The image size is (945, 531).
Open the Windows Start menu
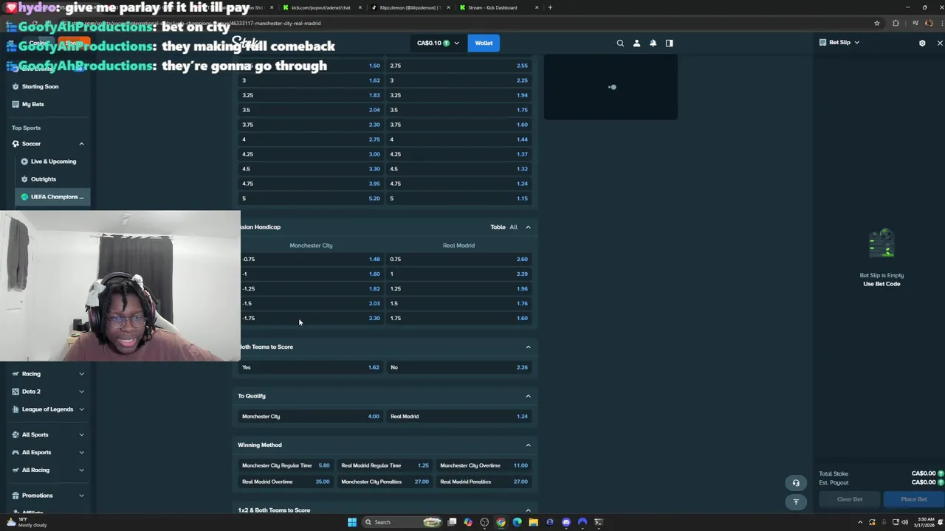tap(352, 522)
